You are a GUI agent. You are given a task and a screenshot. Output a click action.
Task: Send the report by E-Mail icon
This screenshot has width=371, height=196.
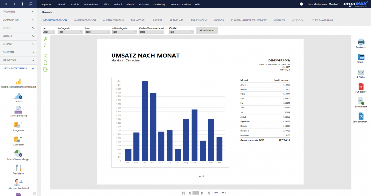coord(361,73)
